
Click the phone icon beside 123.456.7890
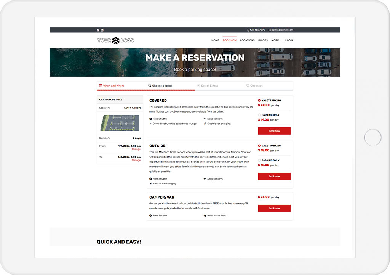click(x=248, y=30)
